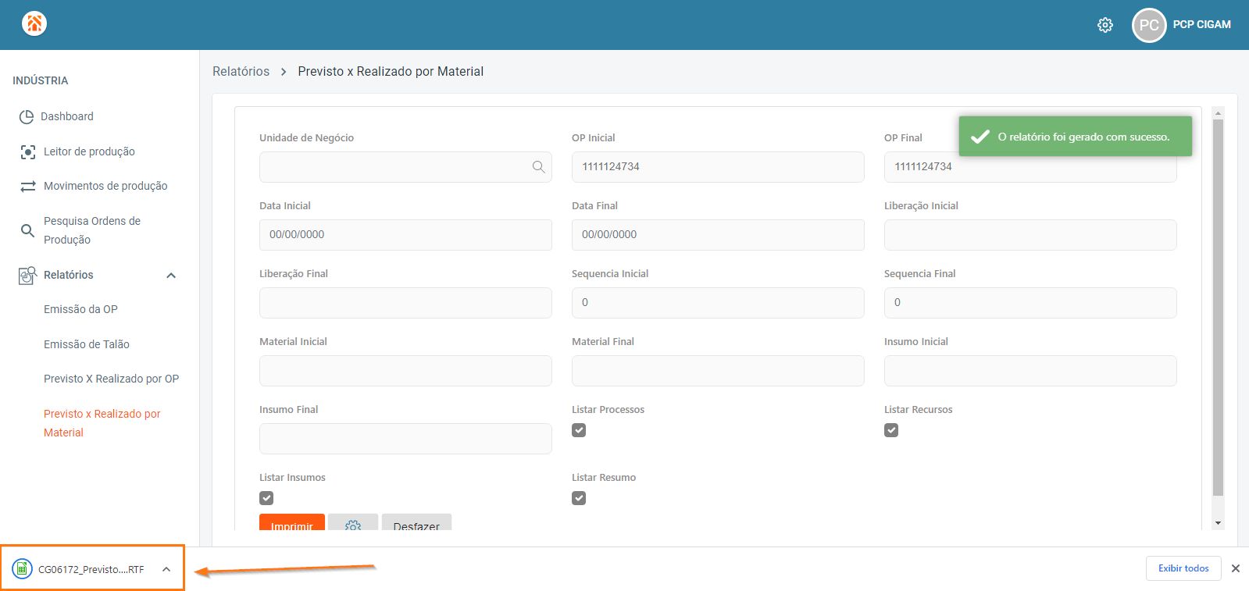Focus the Unidade de Negócio field
The width and height of the screenshot is (1249, 591).
click(x=405, y=167)
